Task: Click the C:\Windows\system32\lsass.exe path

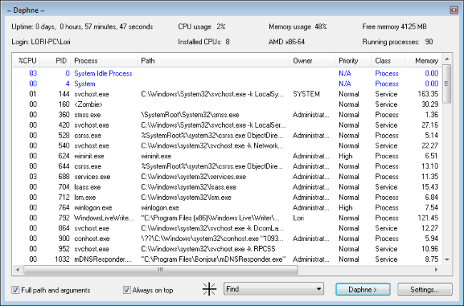Action: [x=188, y=187]
